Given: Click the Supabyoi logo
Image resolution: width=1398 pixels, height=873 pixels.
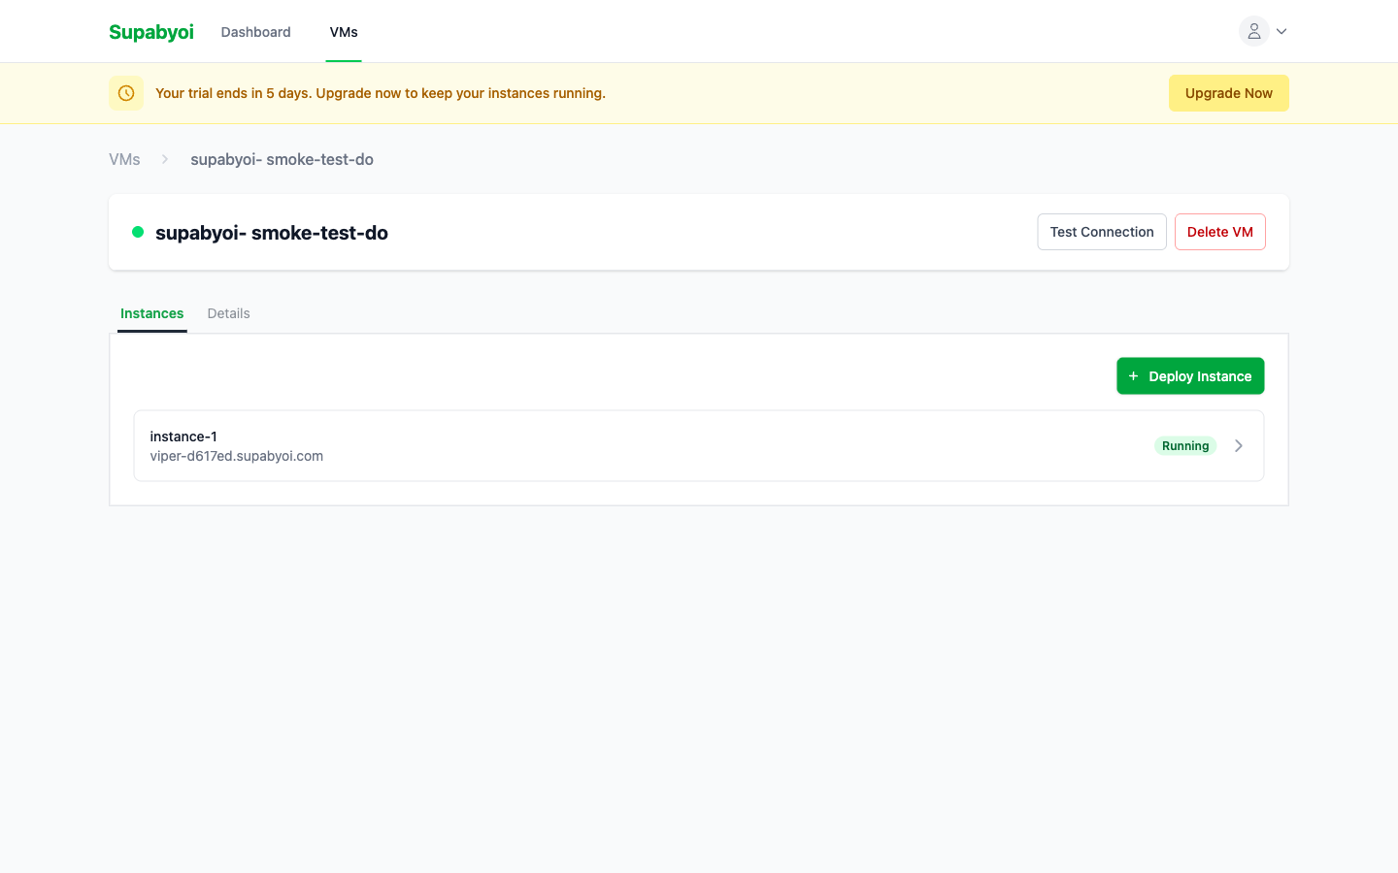Looking at the screenshot, I should [x=150, y=31].
